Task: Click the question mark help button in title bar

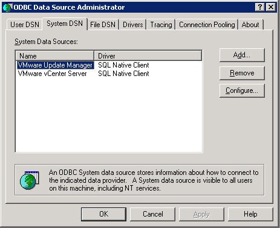Action: tap(260, 7)
